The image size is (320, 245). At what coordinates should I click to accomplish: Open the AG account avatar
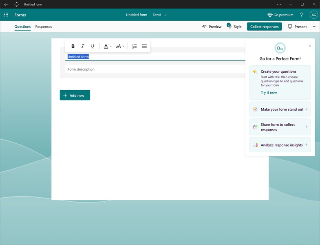coord(313,15)
